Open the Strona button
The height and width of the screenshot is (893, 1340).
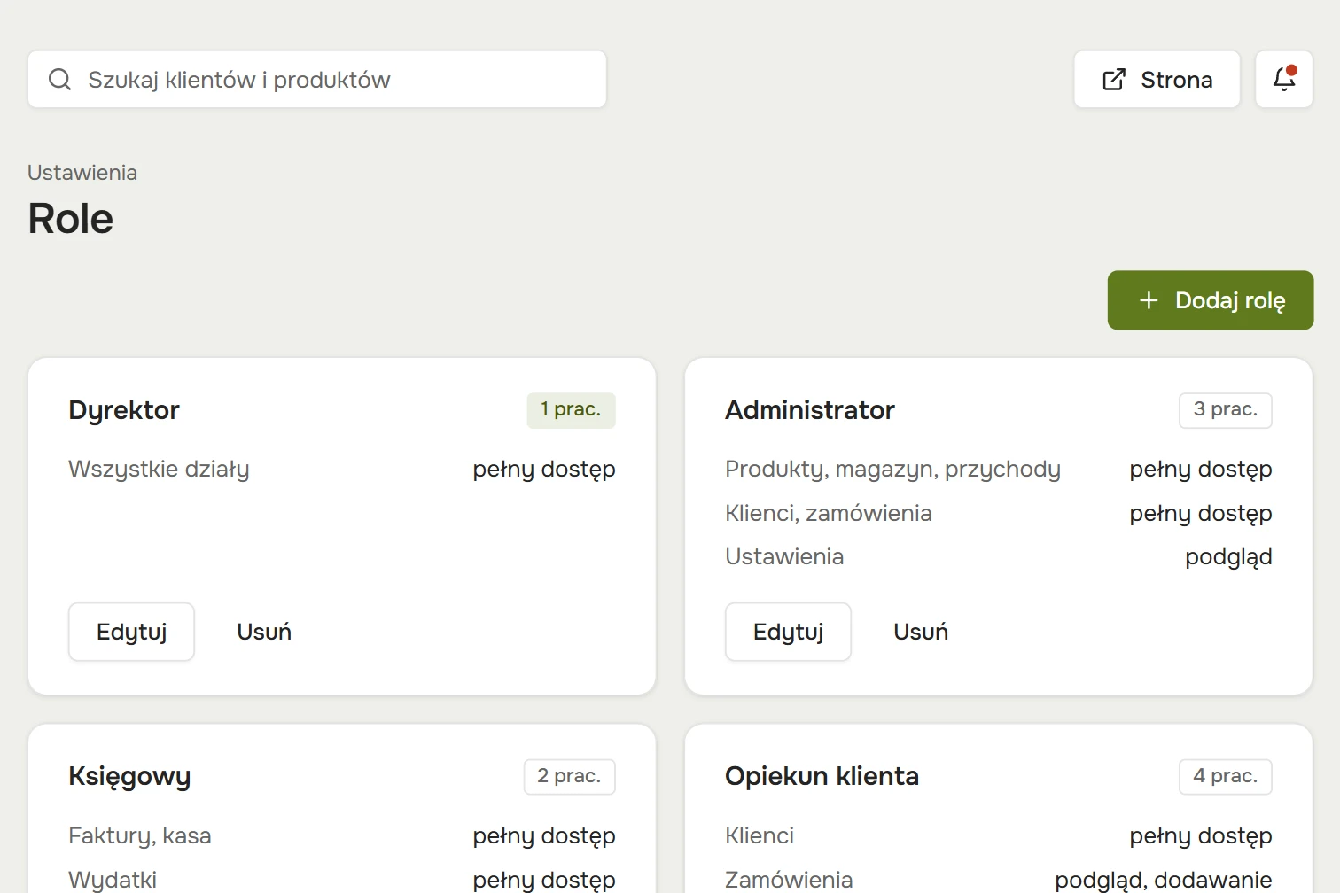pyautogui.click(x=1157, y=80)
